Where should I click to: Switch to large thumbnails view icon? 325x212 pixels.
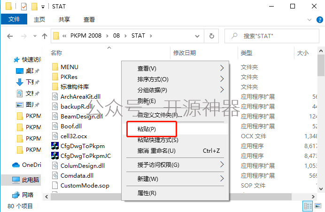318,206
